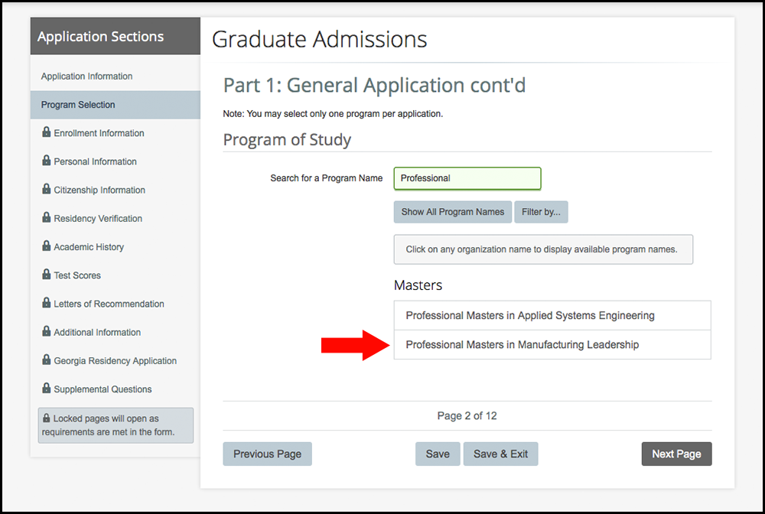This screenshot has width=765, height=514.
Task: Open the Filter by... options
Action: pos(541,212)
